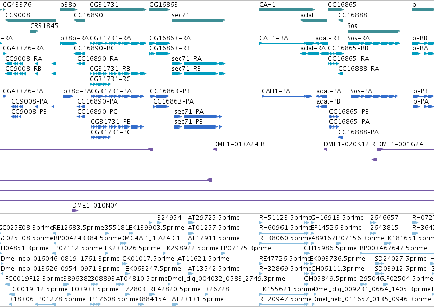Select the adat gene label
This screenshot has width=434, height=307.
click(x=307, y=15)
